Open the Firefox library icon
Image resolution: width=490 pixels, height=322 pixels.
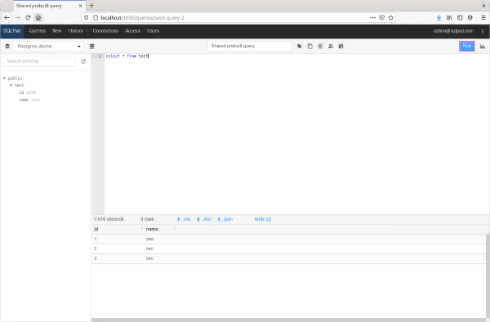coord(449,18)
